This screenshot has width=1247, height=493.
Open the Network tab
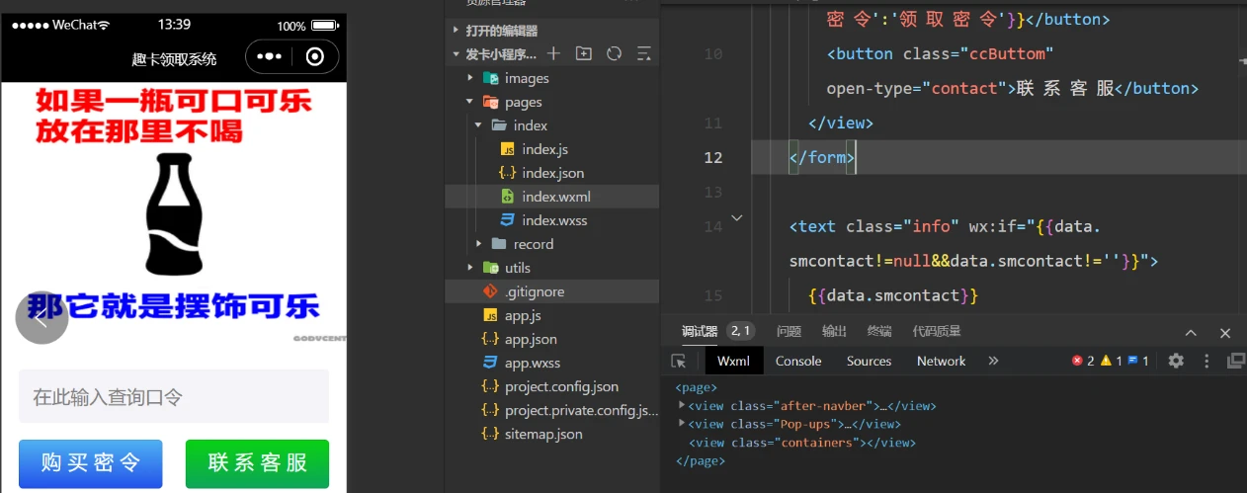pyautogui.click(x=941, y=361)
